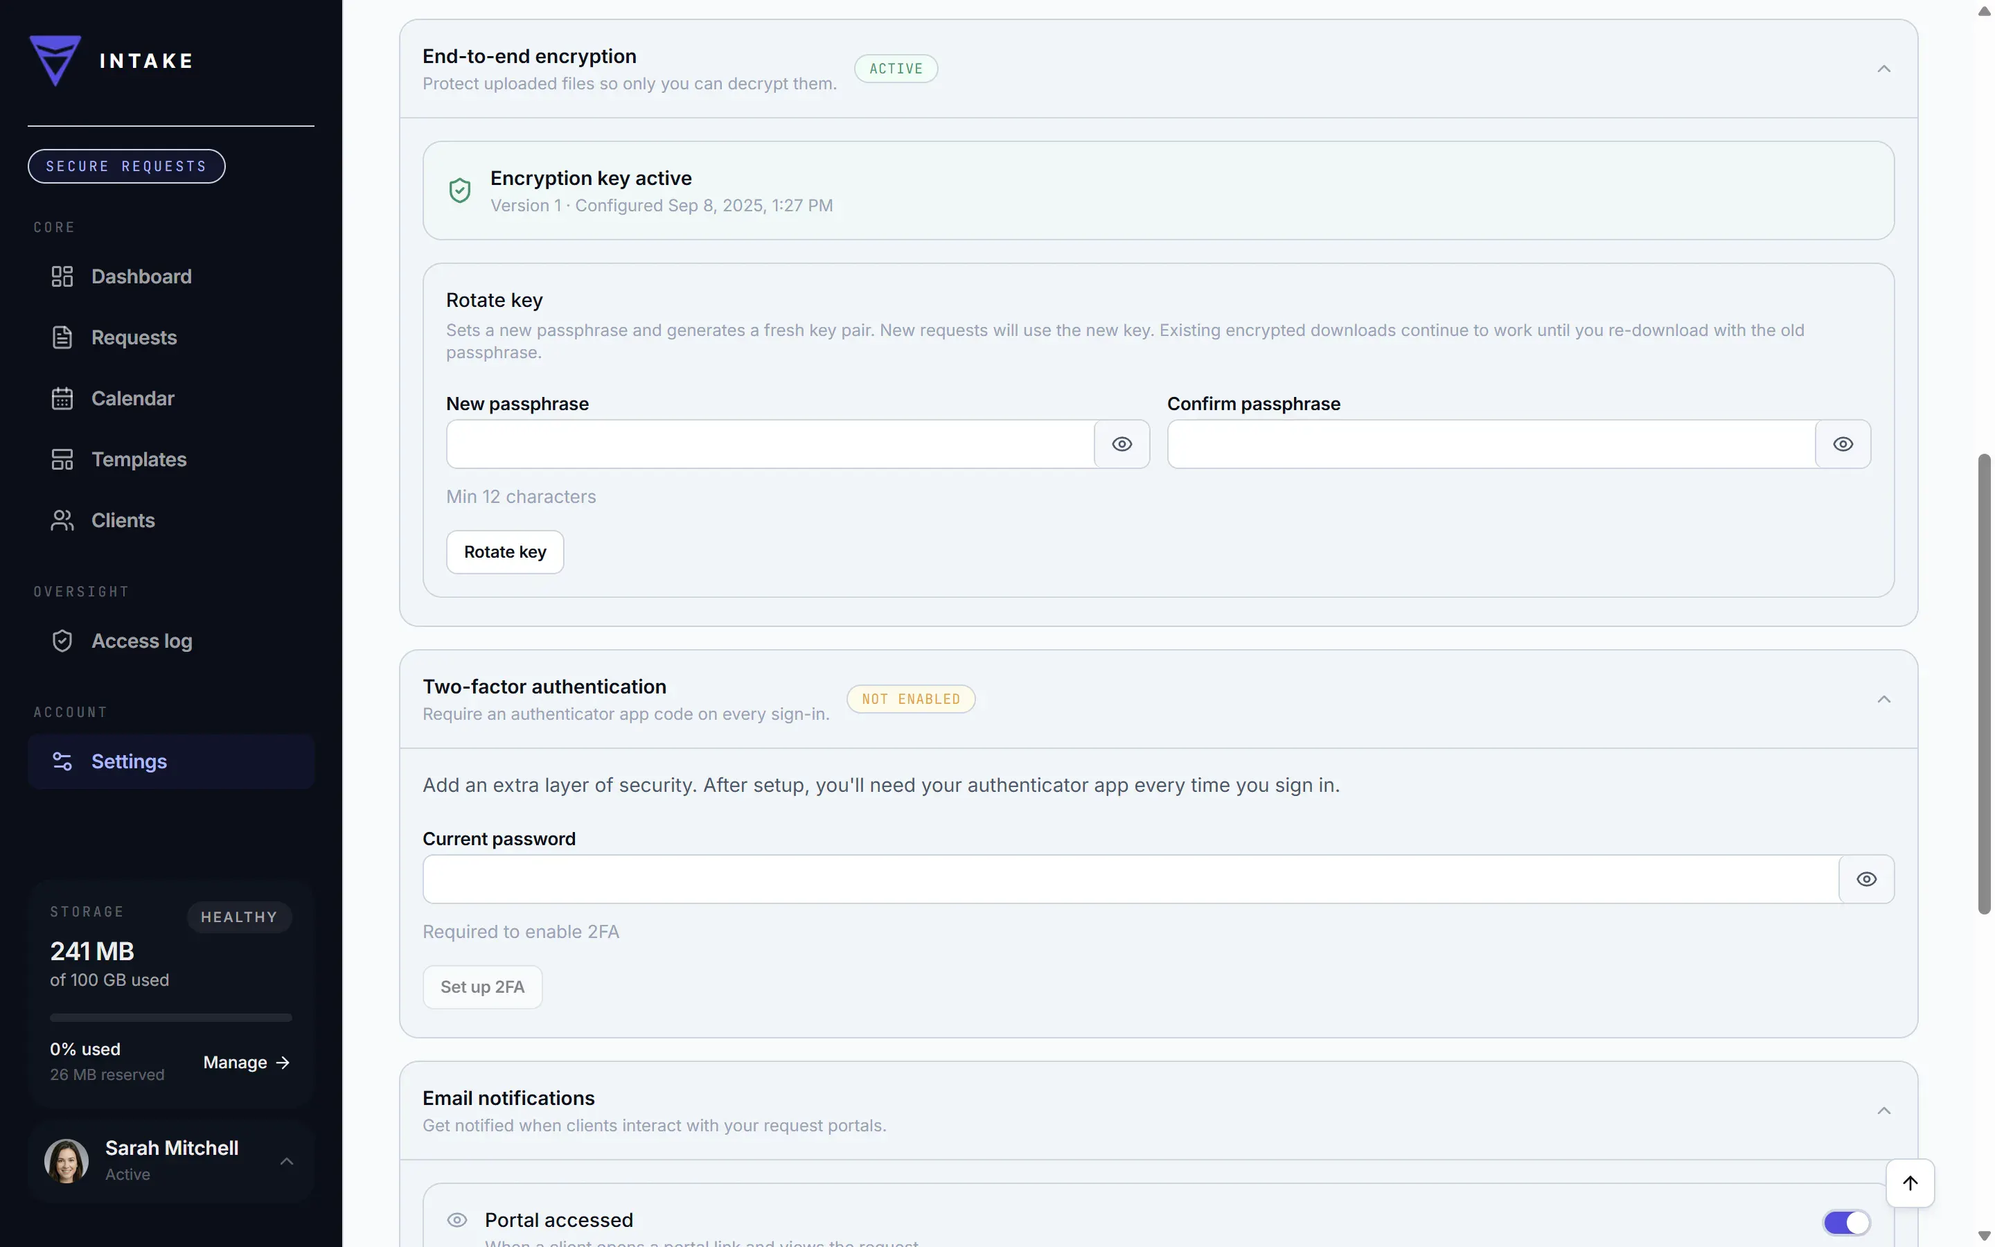Click the Manage storage link
Image resolution: width=1995 pixels, height=1247 pixels.
click(x=247, y=1062)
